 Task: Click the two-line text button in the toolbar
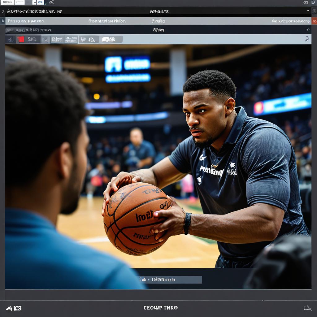(72, 39)
